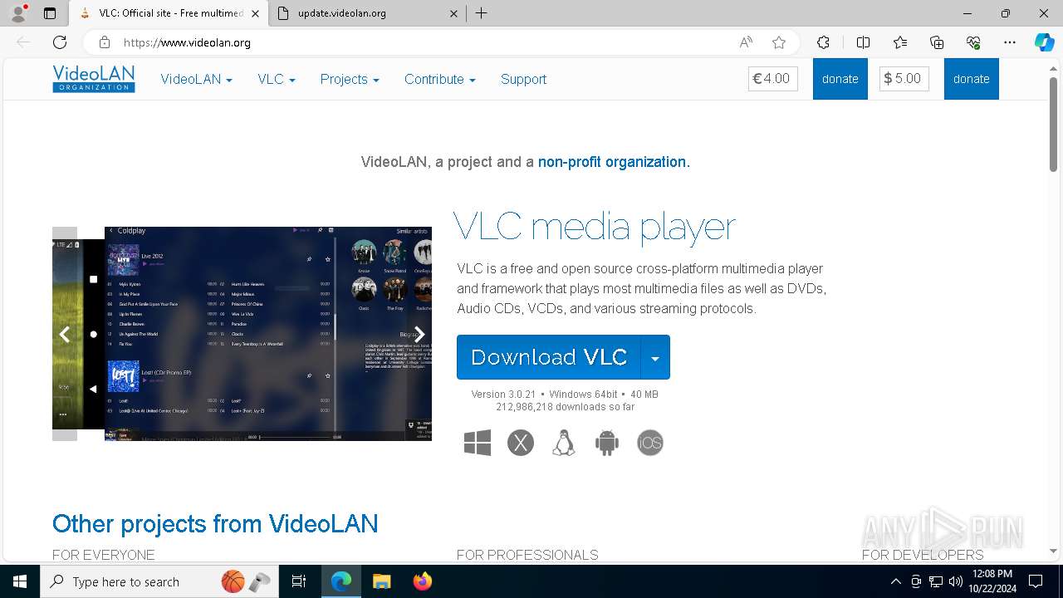1063x598 pixels.
Task: Donate in dollars button
Action: pyautogui.click(x=972, y=79)
